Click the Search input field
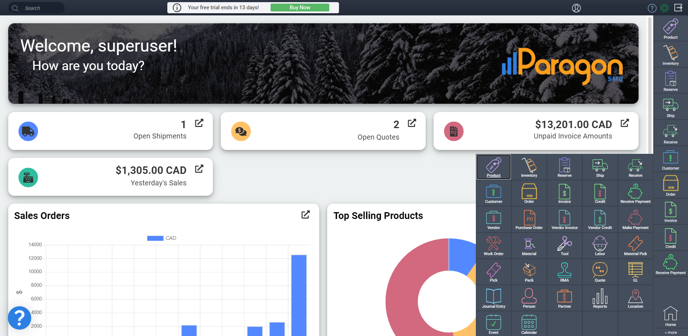Image resolution: width=688 pixels, height=336 pixels. pos(36,8)
